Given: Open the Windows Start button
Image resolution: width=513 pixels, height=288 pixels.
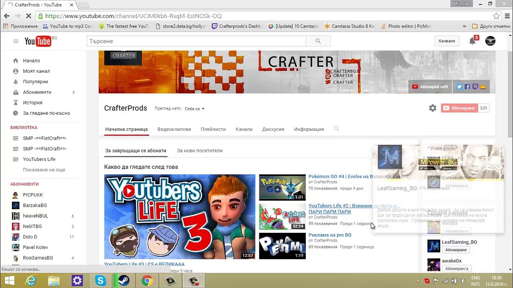Looking at the screenshot, I should tap(9, 281).
